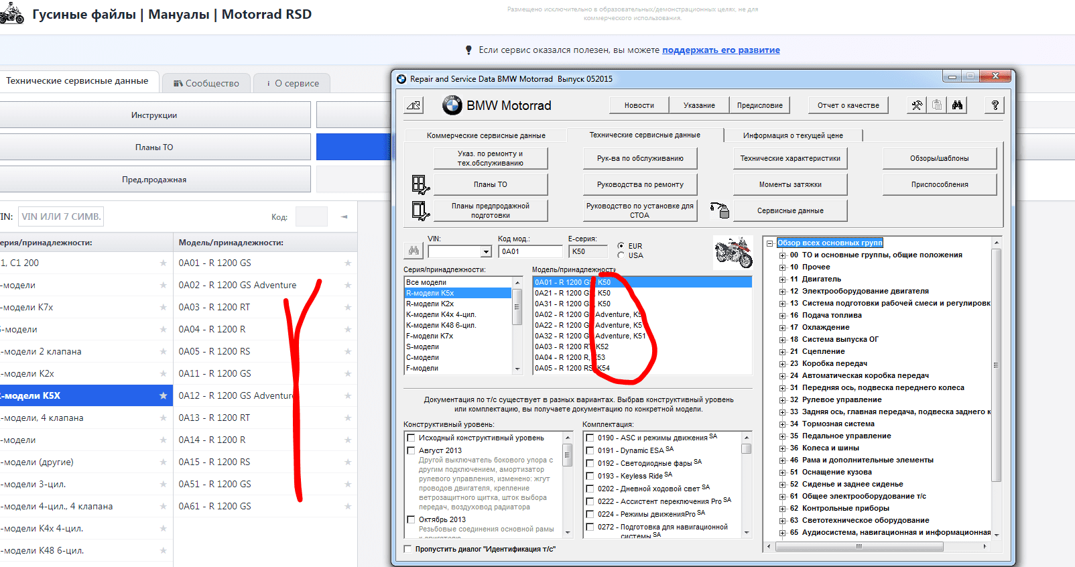Expand tree node 34 Тормозная система
Screen dimensions: 1075x567
(x=782, y=424)
